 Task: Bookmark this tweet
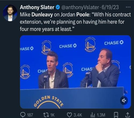tap(116, 115)
